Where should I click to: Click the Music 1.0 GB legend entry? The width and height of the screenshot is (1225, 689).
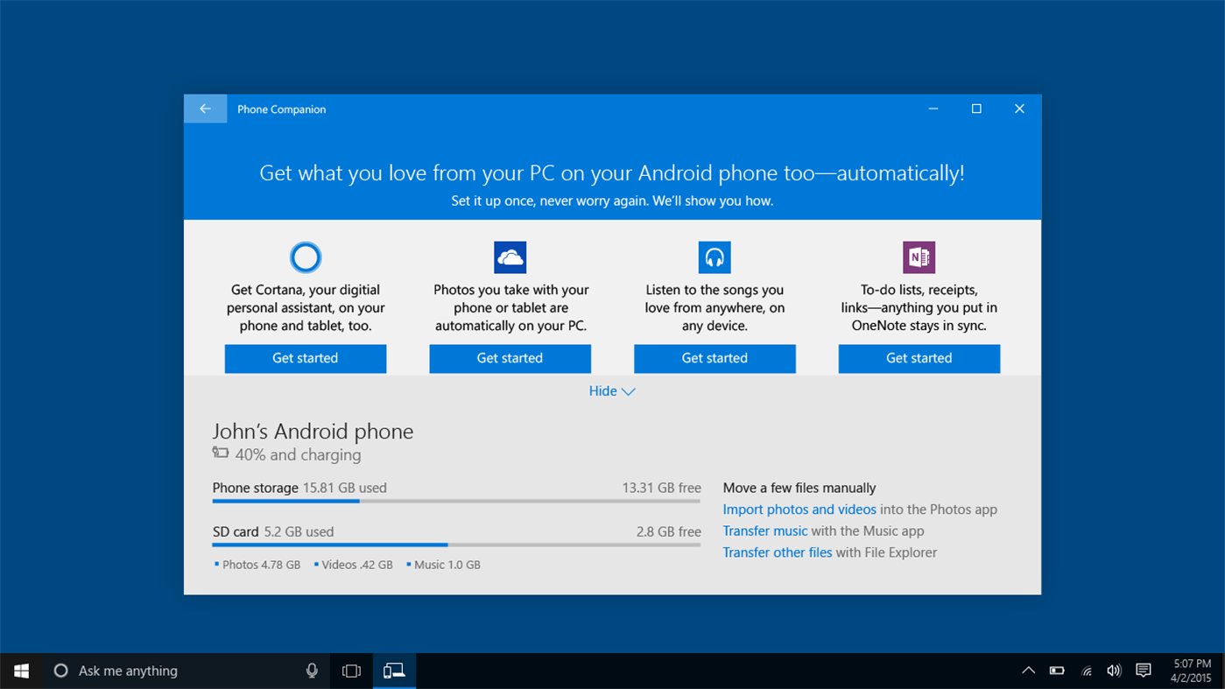443,565
